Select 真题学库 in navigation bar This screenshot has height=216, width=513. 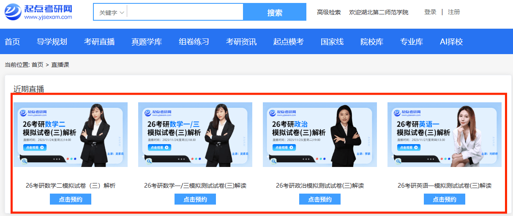(147, 42)
